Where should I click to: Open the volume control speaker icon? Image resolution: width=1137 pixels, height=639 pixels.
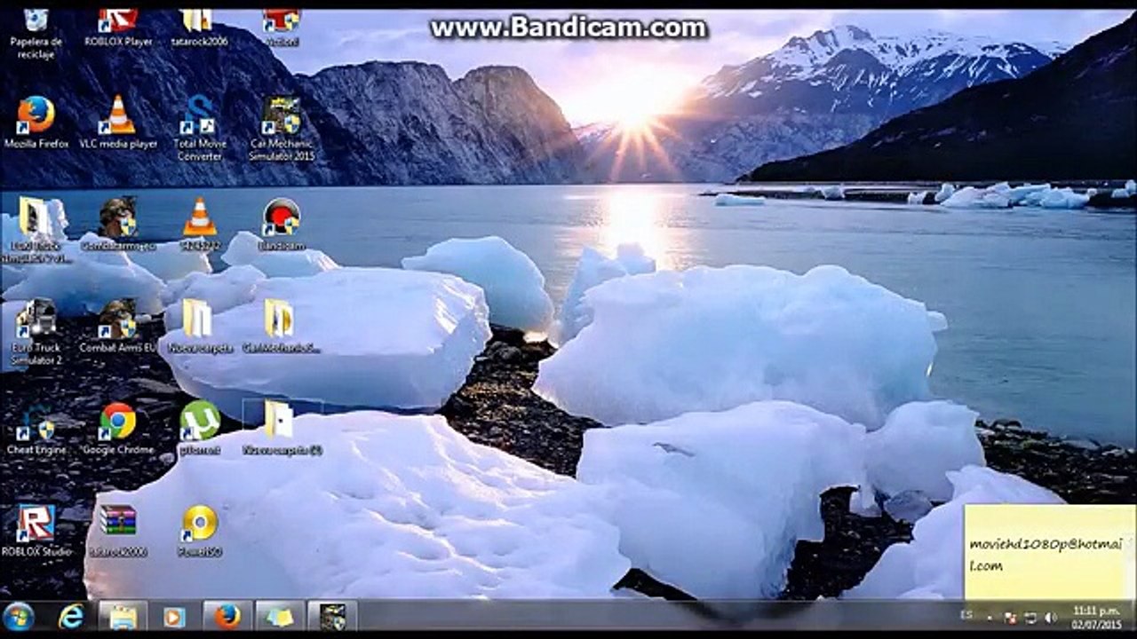(1050, 616)
